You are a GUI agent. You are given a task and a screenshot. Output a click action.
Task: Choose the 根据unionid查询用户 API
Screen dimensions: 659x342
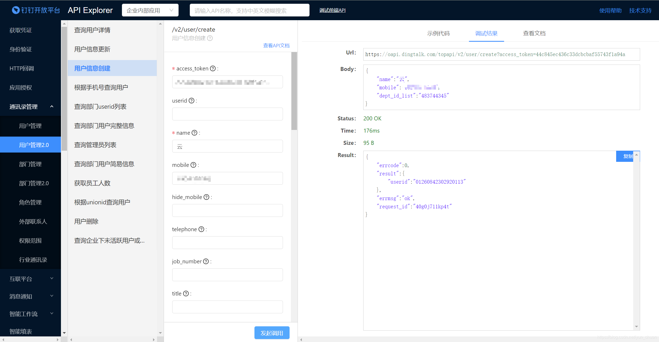pyautogui.click(x=112, y=202)
